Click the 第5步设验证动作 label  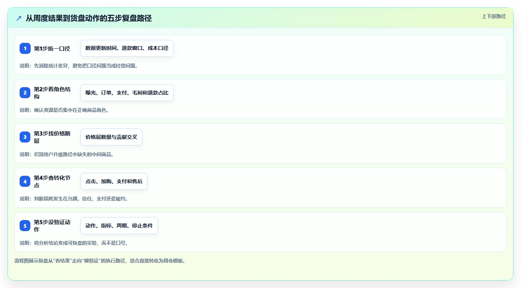[52, 226]
